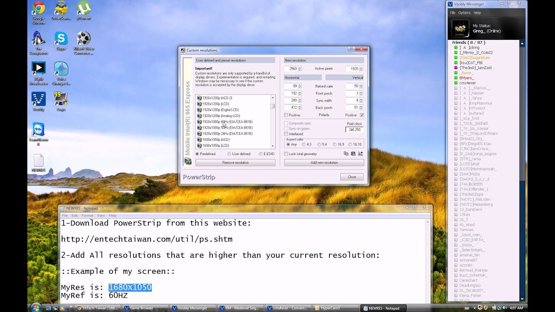Click the Voobly friends list scrollbar down arrow
Viewport: 555px width, 312px height.
(x=522, y=299)
